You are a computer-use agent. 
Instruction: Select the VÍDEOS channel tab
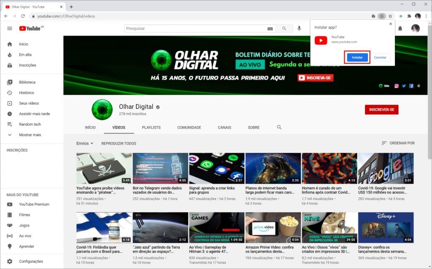click(119, 127)
